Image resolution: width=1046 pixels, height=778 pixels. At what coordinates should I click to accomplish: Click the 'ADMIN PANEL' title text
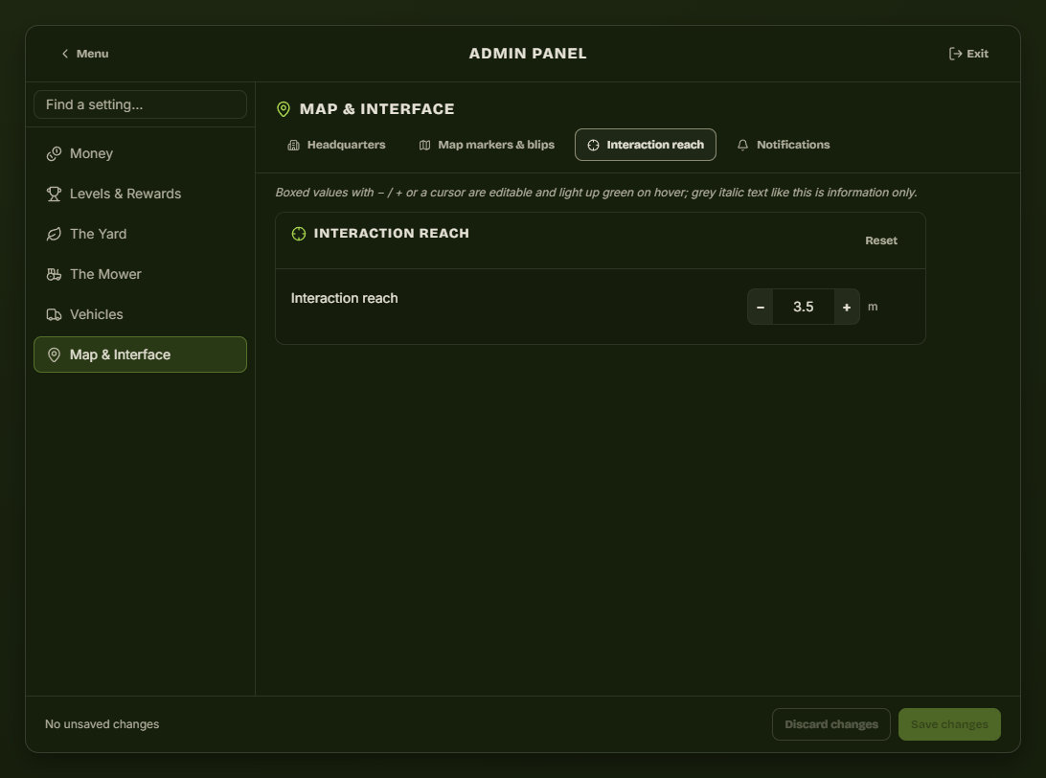[528, 54]
